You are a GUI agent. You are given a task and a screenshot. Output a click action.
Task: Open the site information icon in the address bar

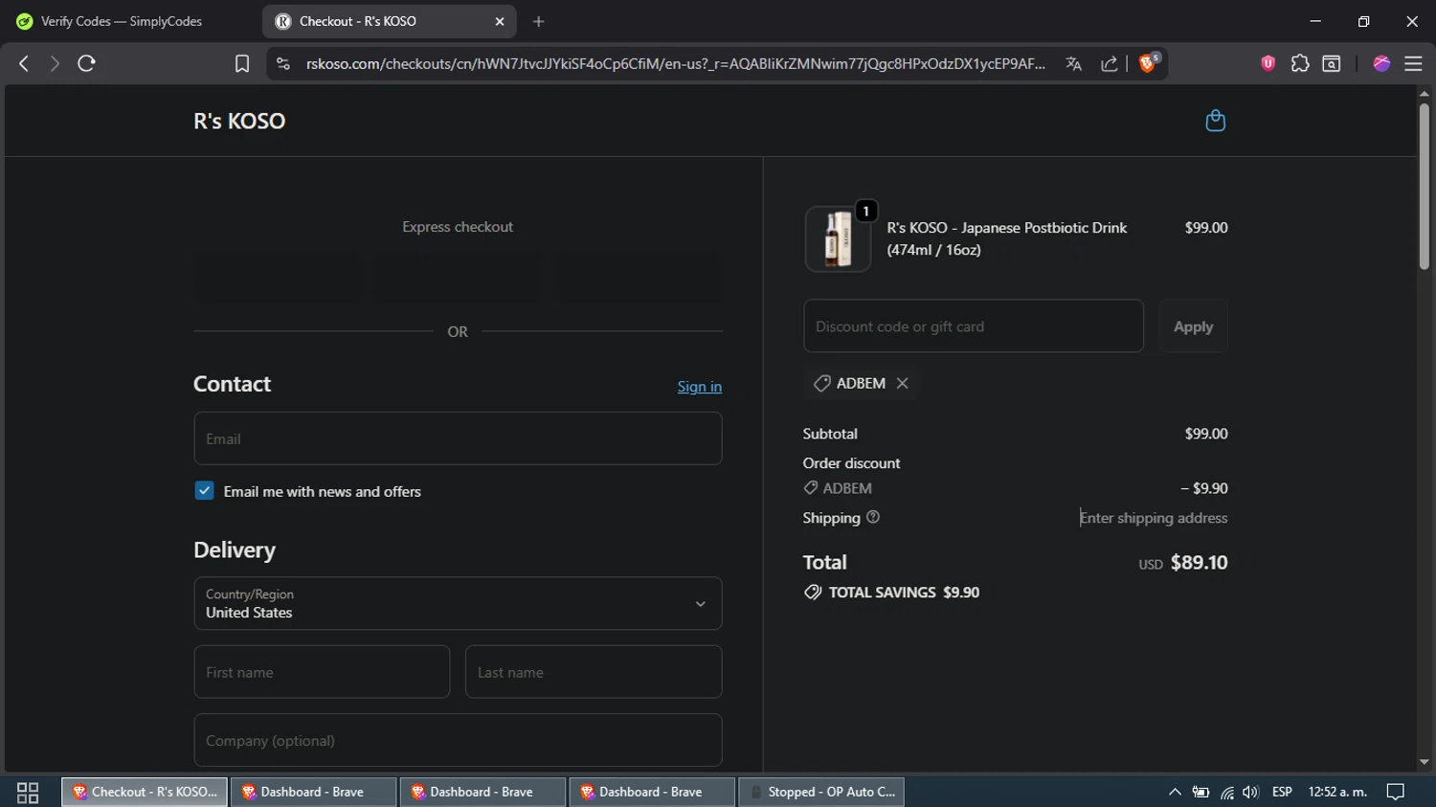click(x=282, y=63)
